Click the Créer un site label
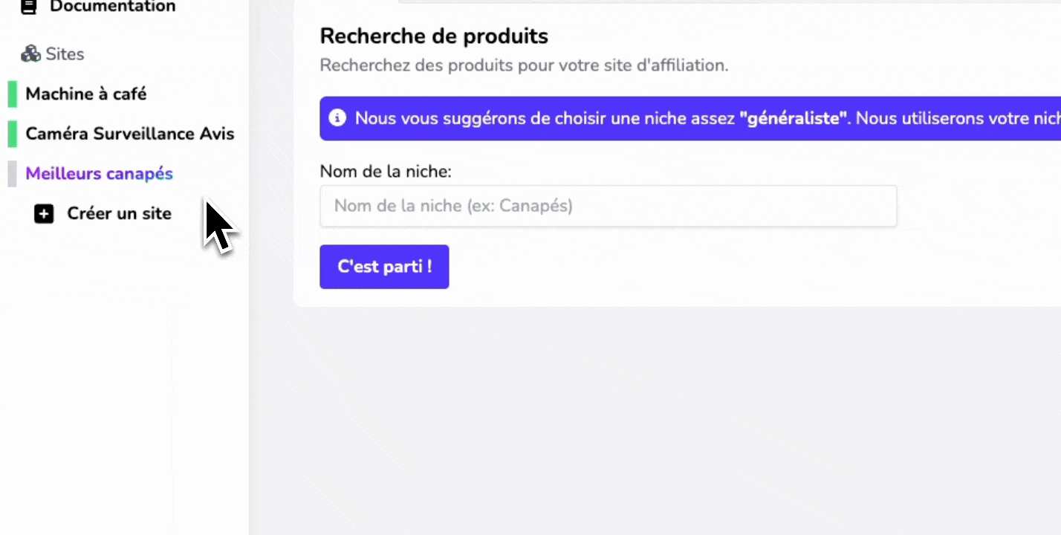Viewport: 1061px width, 535px height. tap(119, 214)
